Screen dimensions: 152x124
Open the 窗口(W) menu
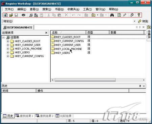(x=100, y=9)
